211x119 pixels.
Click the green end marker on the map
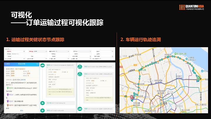click(x=198, y=78)
